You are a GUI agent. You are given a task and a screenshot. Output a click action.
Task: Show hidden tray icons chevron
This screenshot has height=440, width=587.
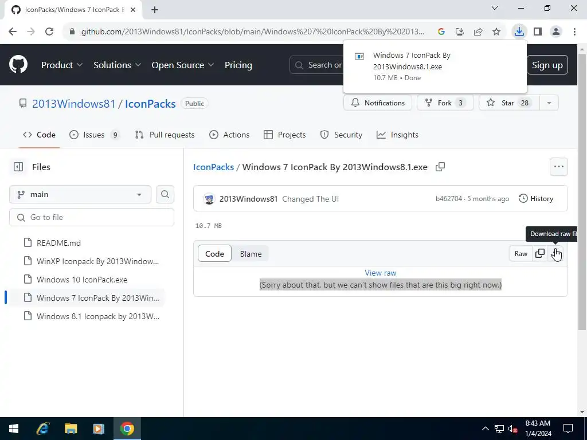(x=485, y=429)
